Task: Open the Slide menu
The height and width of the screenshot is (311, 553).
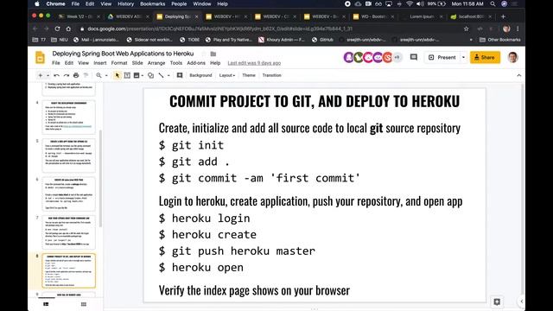Action: (x=137, y=63)
